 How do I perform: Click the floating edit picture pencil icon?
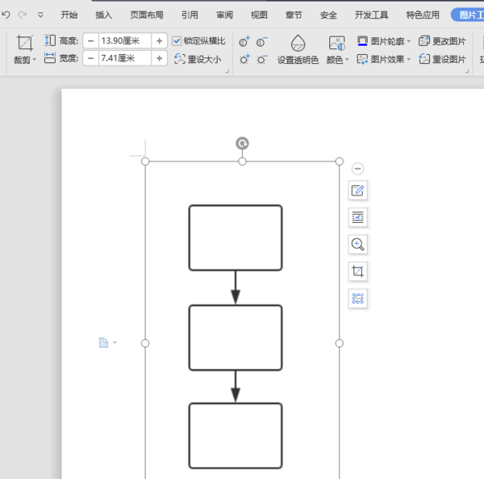coord(357,190)
